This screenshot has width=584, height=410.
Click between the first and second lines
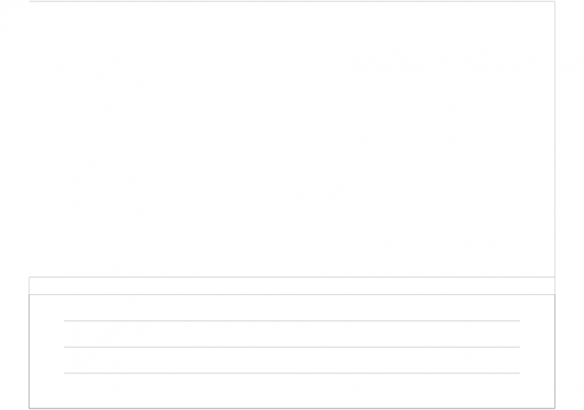point(292,334)
